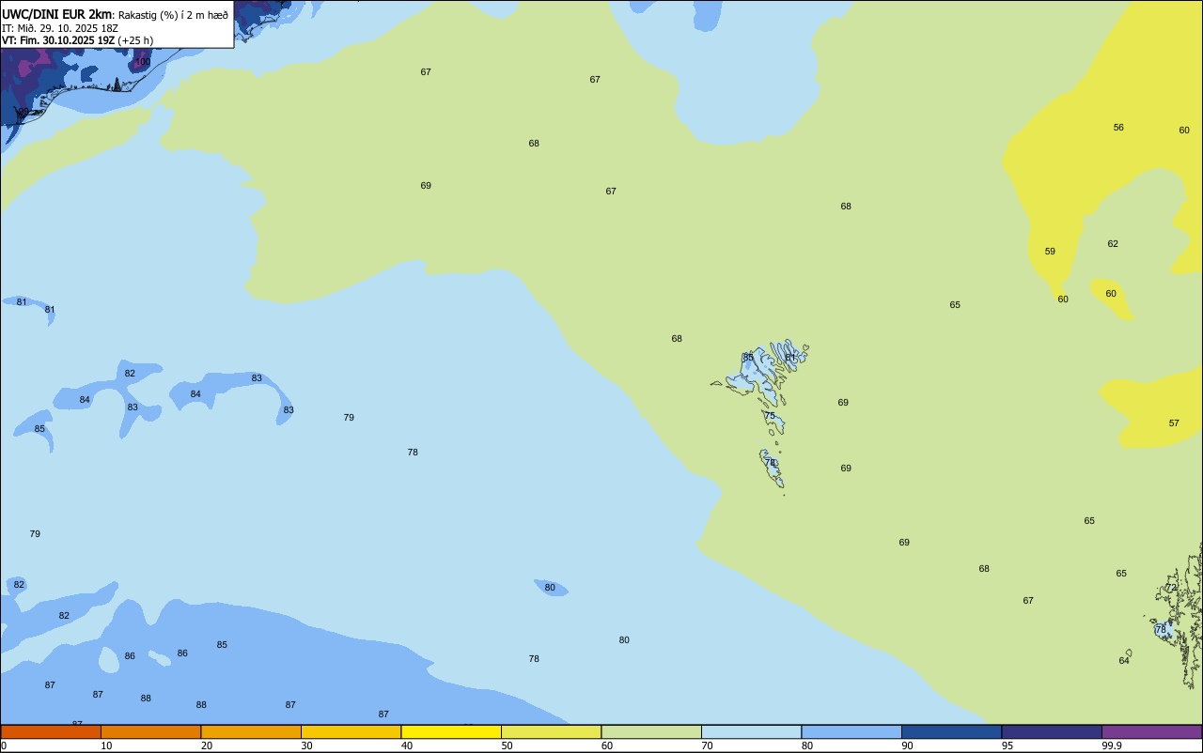Click the 'IT: Mið. 29. 10. 2025 18Z' line
1203x753 pixels.
pos(60,28)
